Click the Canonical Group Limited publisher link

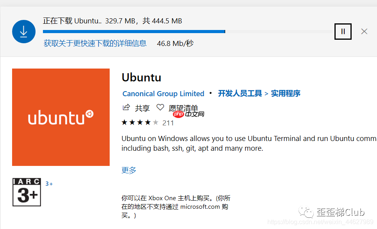[163, 93]
